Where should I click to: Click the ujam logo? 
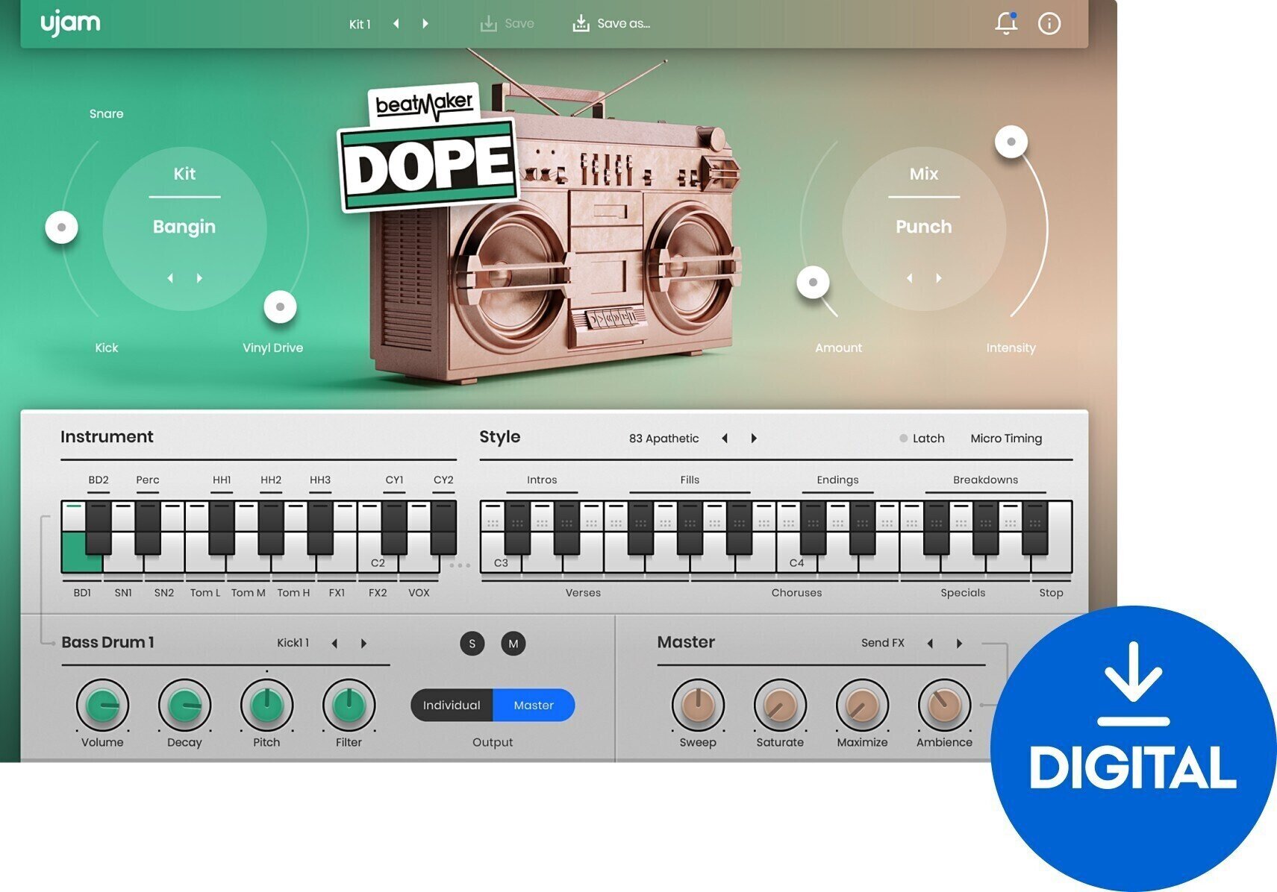(x=70, y=23)
